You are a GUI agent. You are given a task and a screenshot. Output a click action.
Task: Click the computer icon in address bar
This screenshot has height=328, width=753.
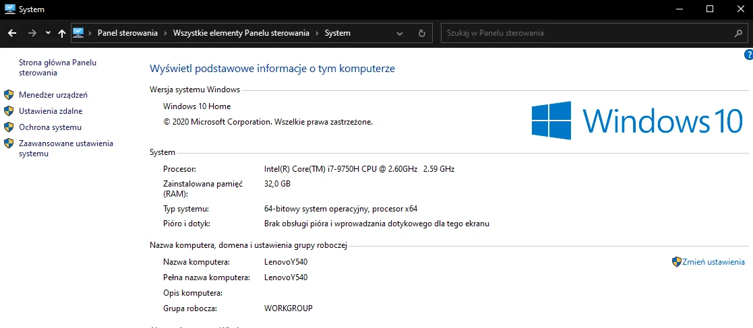78,32
